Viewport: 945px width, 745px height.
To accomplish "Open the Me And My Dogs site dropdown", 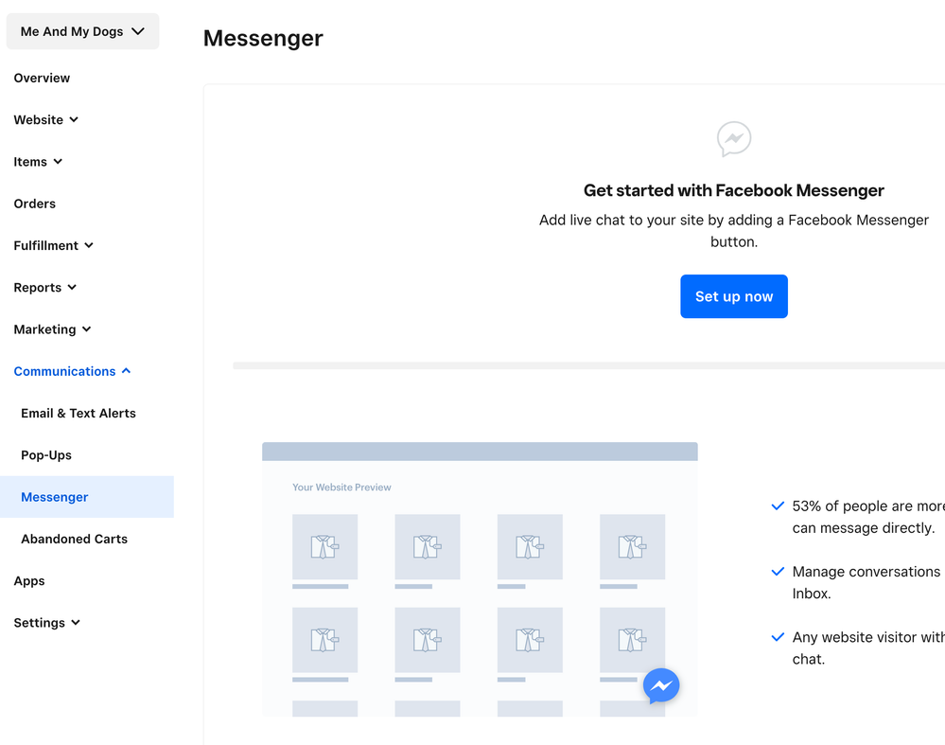I will tap(82, 31).
